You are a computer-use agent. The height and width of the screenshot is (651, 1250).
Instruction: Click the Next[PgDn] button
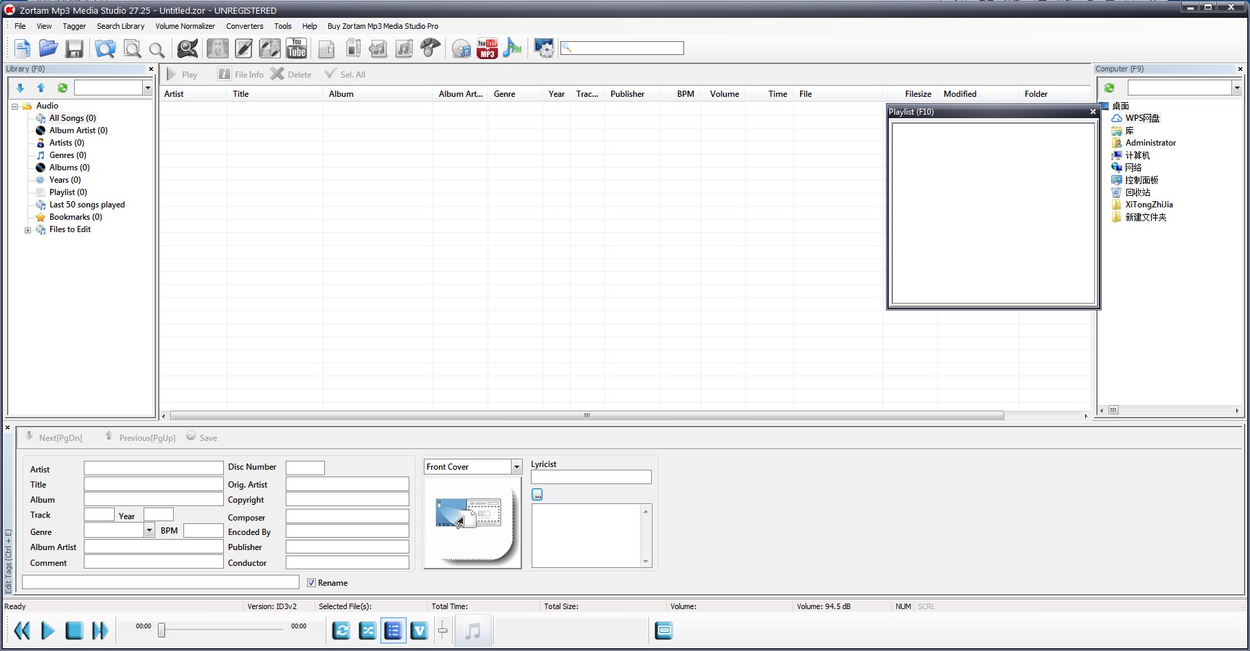coord(54,437)
